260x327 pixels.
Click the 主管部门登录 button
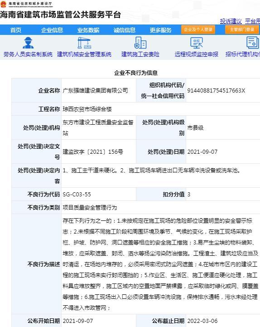tap(242, 29)
